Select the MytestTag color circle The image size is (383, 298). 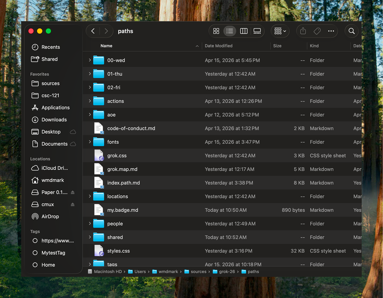[35, 253]
